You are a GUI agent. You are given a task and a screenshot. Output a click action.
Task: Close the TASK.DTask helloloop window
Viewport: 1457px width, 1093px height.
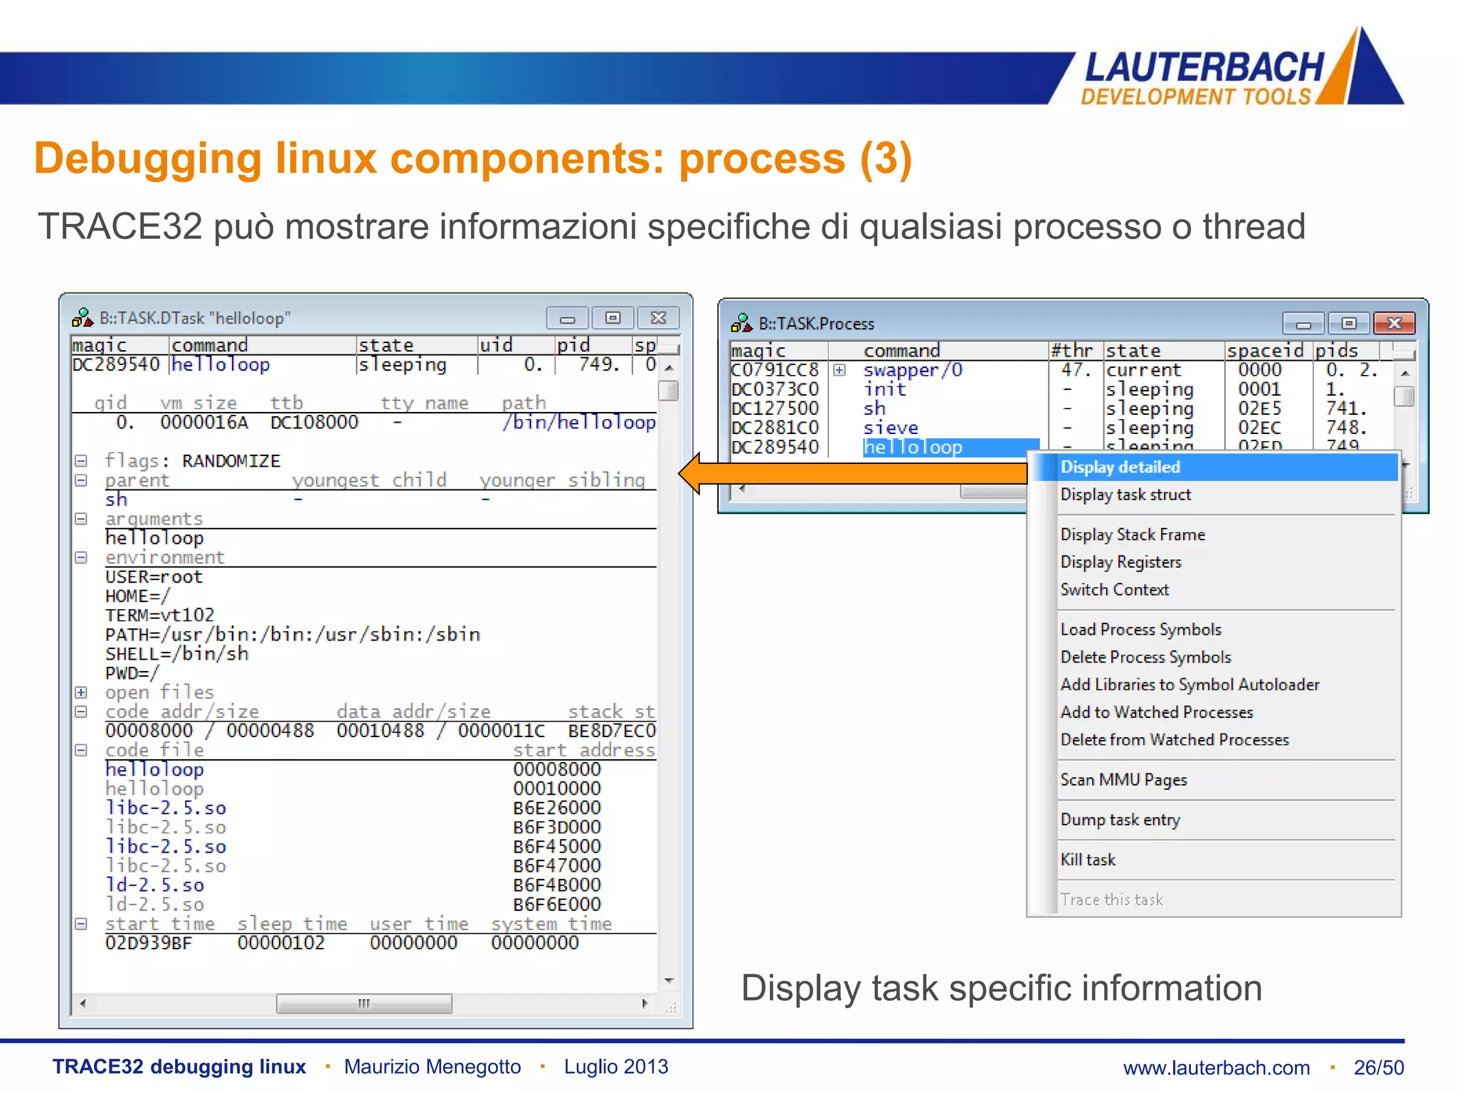pyautogui.click(x=658, y=318)
